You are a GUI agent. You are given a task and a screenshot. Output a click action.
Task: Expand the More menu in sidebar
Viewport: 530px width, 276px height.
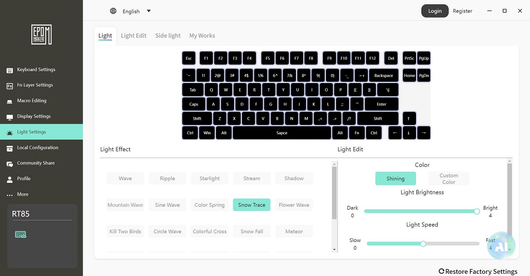click(x=10, y=195)
